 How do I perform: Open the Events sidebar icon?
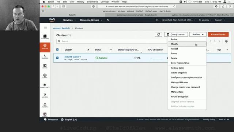tap(45, 115)
